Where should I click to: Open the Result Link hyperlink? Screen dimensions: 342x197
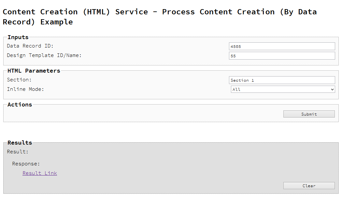[40, 173]
